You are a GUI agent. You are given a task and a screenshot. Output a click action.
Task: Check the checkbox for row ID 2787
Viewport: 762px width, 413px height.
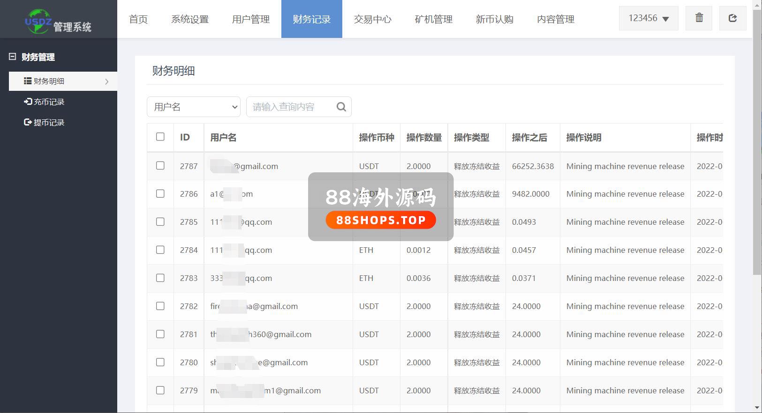coord(160,166)
